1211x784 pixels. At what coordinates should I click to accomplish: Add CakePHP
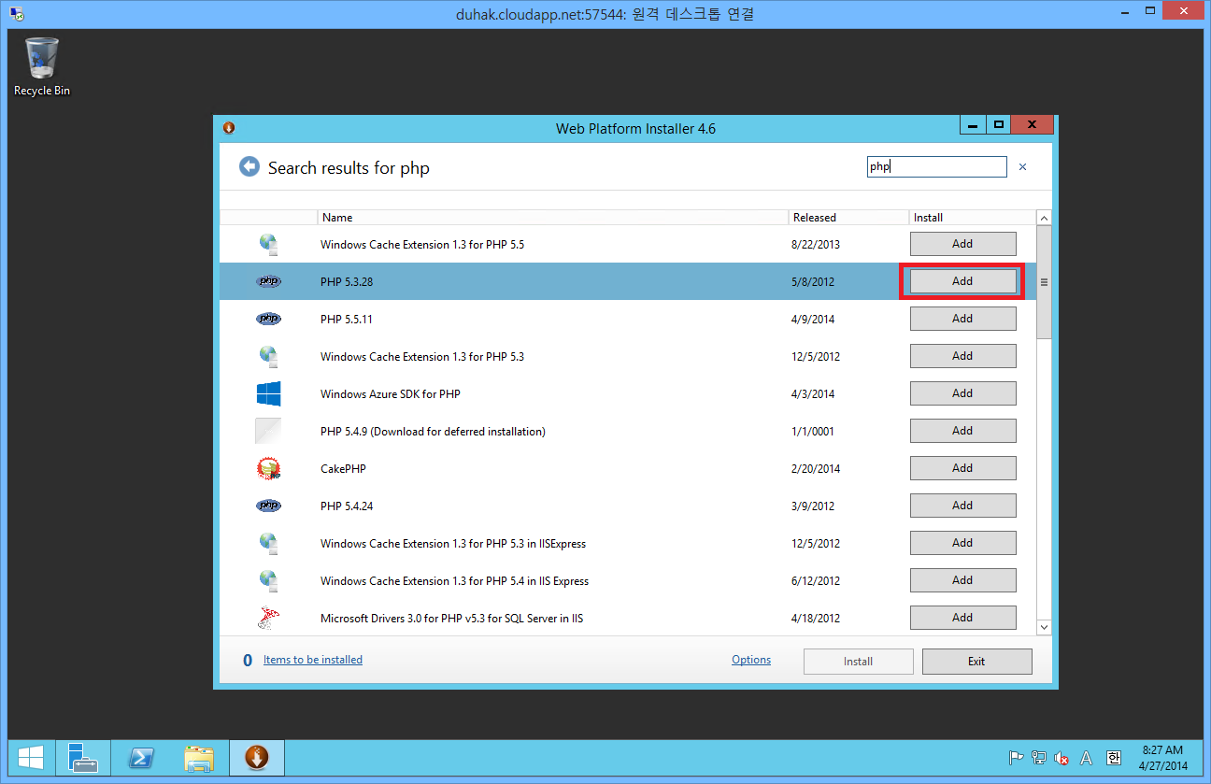point(962,468)
